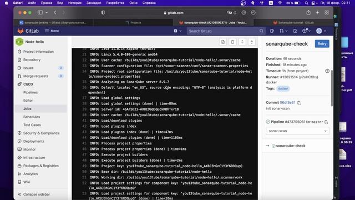Open Test Cases
Viewport: 355px width, 200px height.
pos(32,125)
